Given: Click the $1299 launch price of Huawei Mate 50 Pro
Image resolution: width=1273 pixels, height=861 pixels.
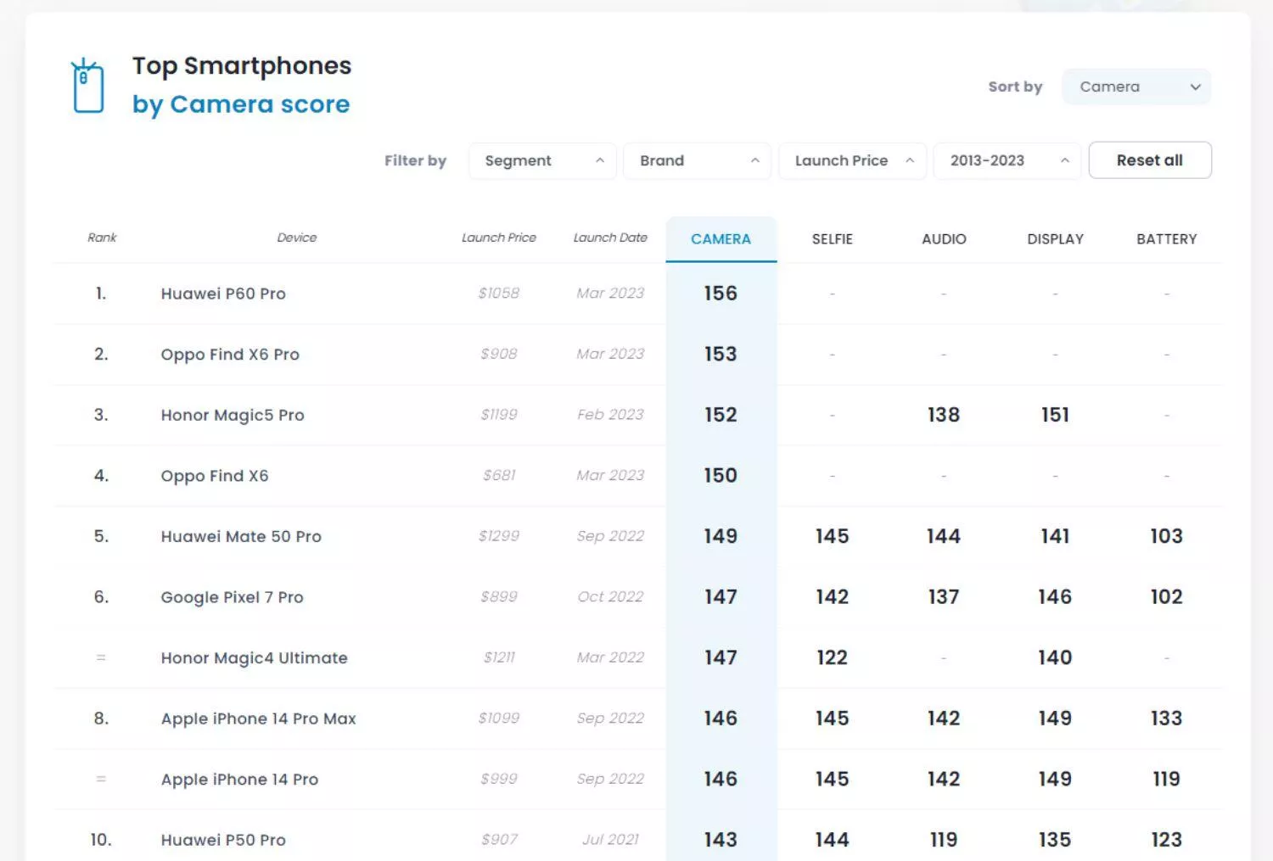Looking at the screenshot, I should coord(499,536).
